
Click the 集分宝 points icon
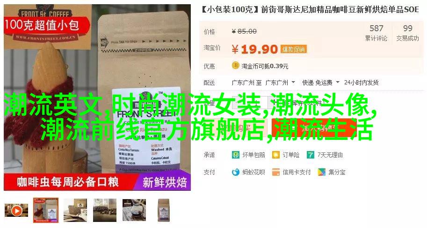tap(321, 172)
